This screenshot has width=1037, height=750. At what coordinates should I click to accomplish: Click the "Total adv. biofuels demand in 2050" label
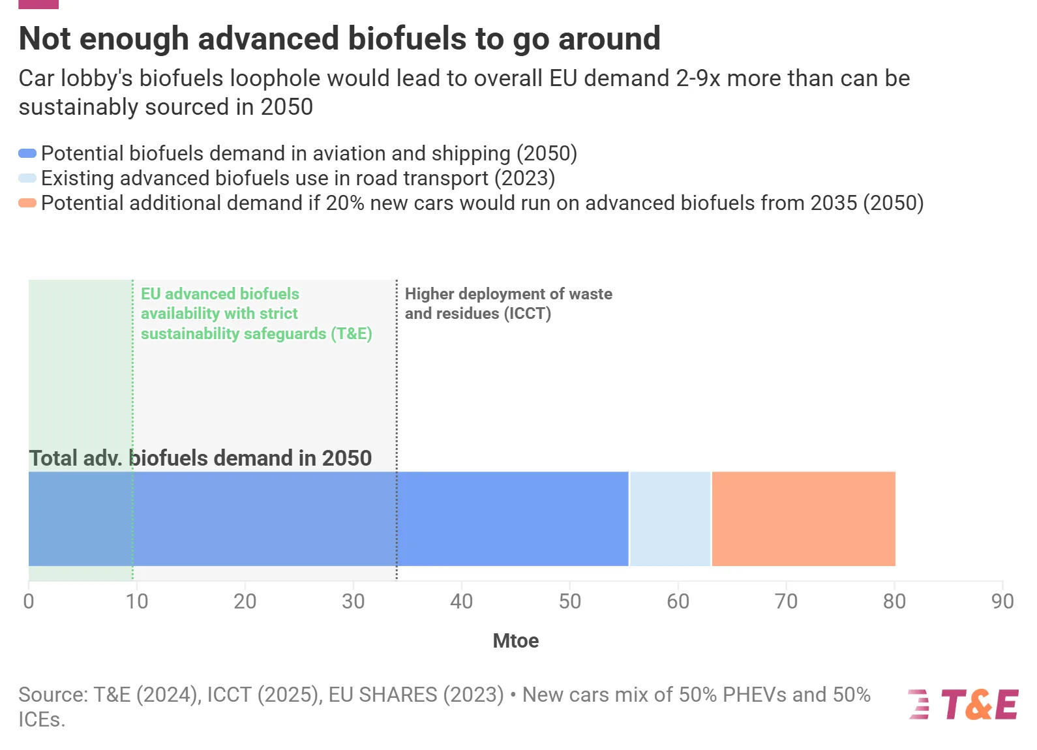pyautogui.click(x=200, y=458)
